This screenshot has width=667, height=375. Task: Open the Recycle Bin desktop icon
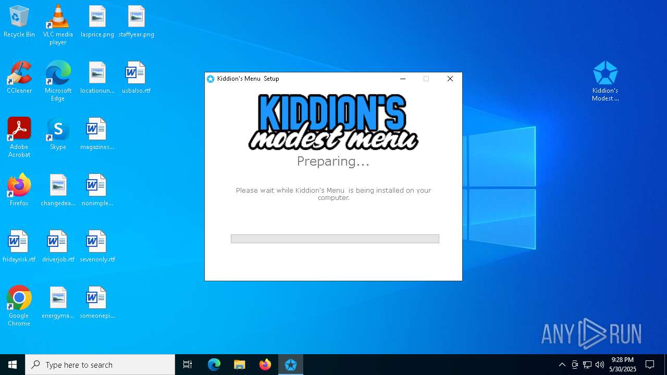(19, 21)
